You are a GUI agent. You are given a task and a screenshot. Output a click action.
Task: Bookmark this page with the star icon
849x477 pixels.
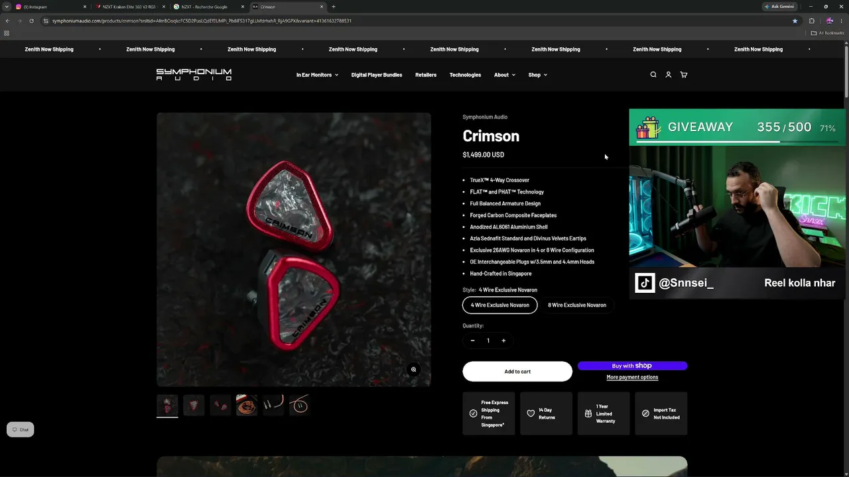(x=795, y=21)
